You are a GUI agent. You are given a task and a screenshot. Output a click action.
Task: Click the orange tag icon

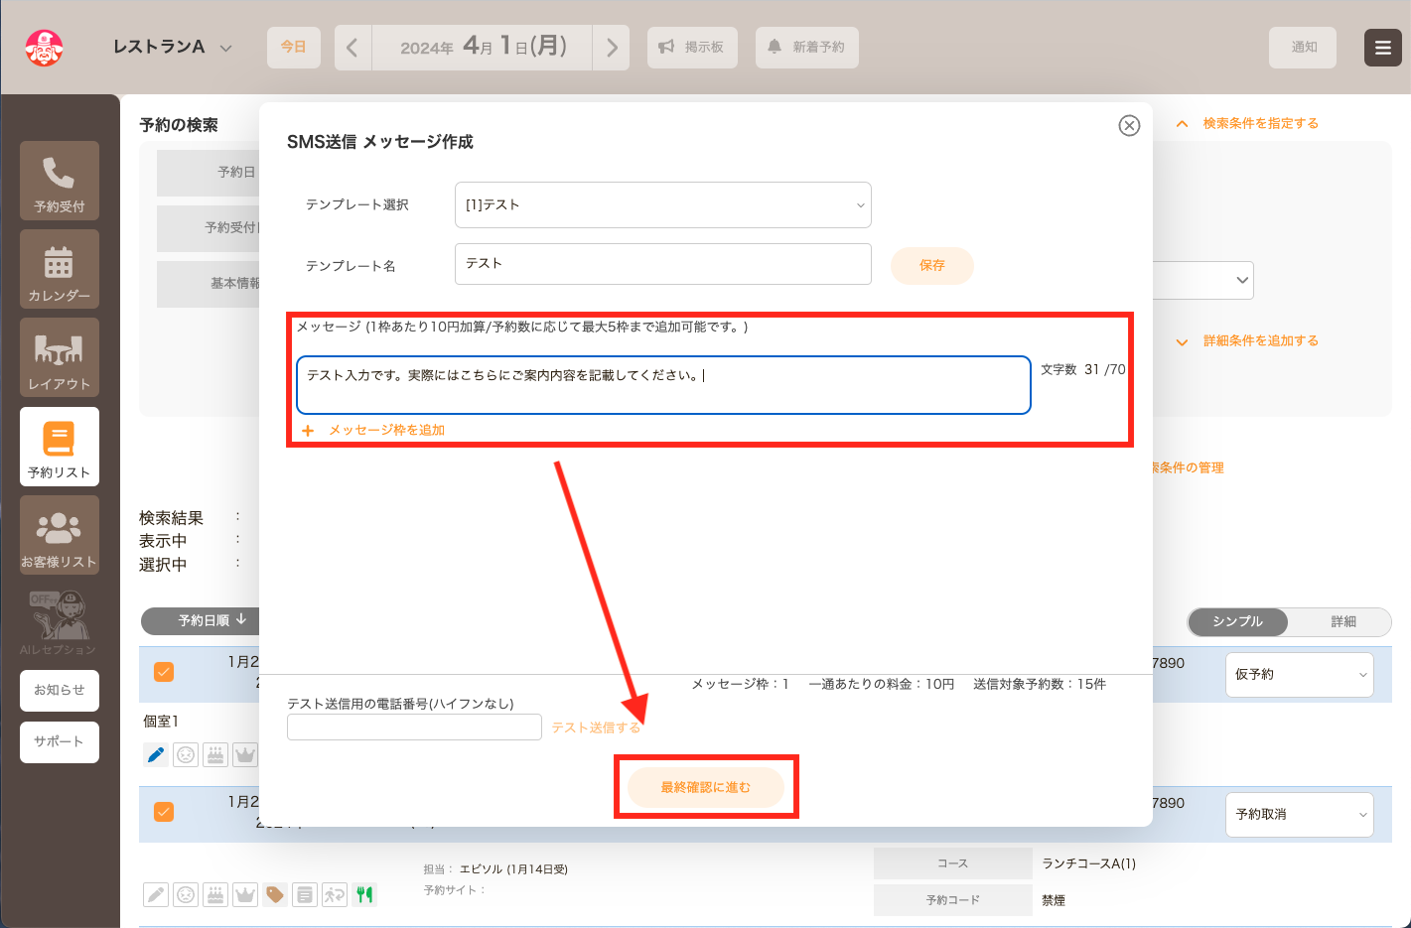tap(275, 894)
